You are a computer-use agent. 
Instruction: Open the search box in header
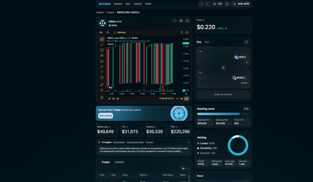(x=204, y=4)
